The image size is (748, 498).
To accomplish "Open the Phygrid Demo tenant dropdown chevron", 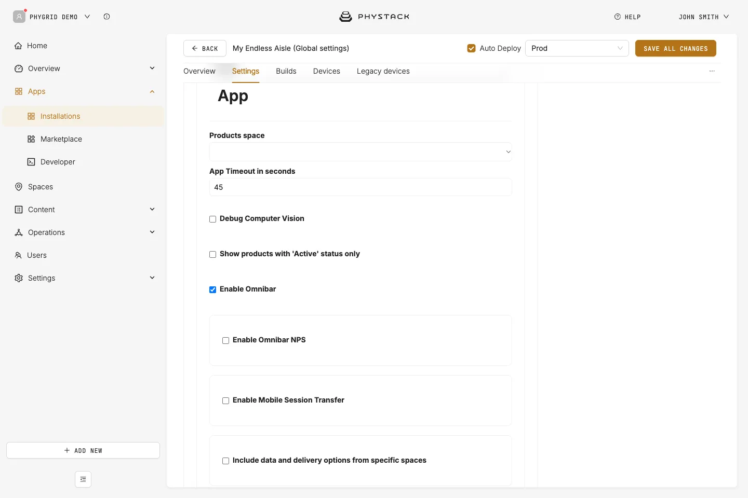I will (x=87, y=17).
